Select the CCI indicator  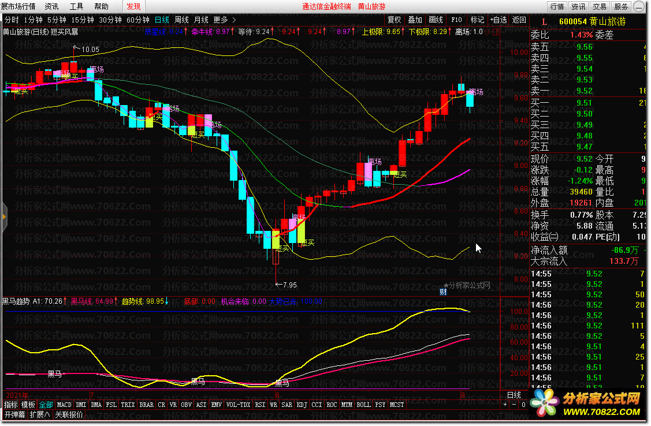click(x=317, y=405)
